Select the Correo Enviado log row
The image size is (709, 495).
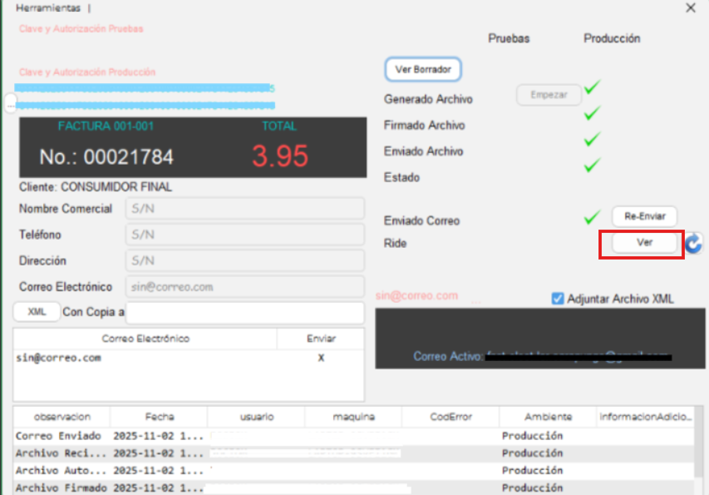point(58,436)
